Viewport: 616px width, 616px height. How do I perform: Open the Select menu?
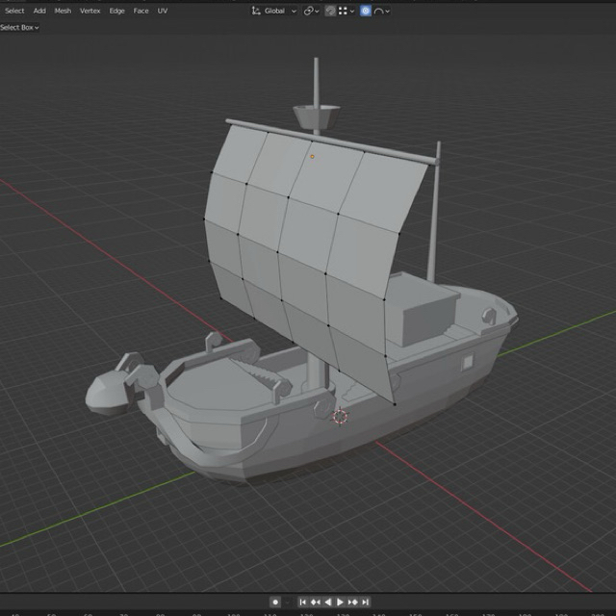[x=14, y=11]
